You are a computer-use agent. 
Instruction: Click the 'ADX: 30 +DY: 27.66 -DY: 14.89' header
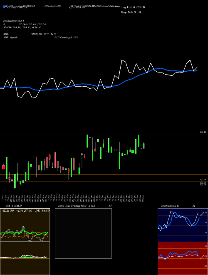[x=25, y=210]
